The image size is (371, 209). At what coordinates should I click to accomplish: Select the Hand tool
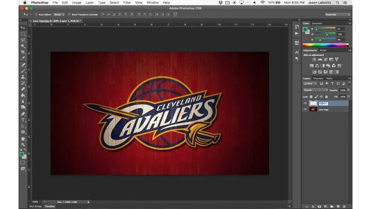pyautogui.click(x=23, y=138)
